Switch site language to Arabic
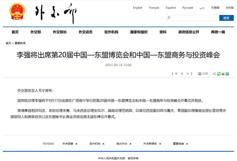This screenshot has width=237, height=161. [x=202, y=8]
